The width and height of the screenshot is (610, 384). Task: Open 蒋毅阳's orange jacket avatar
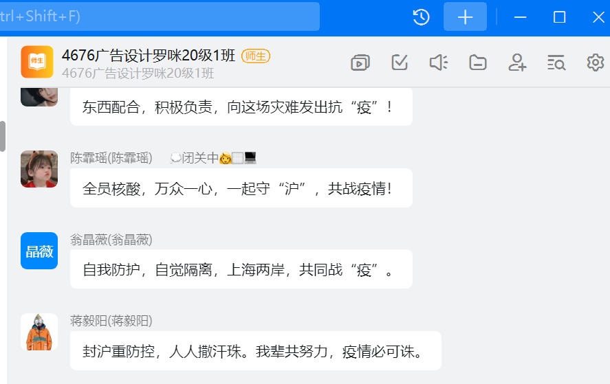pos(39,332)
